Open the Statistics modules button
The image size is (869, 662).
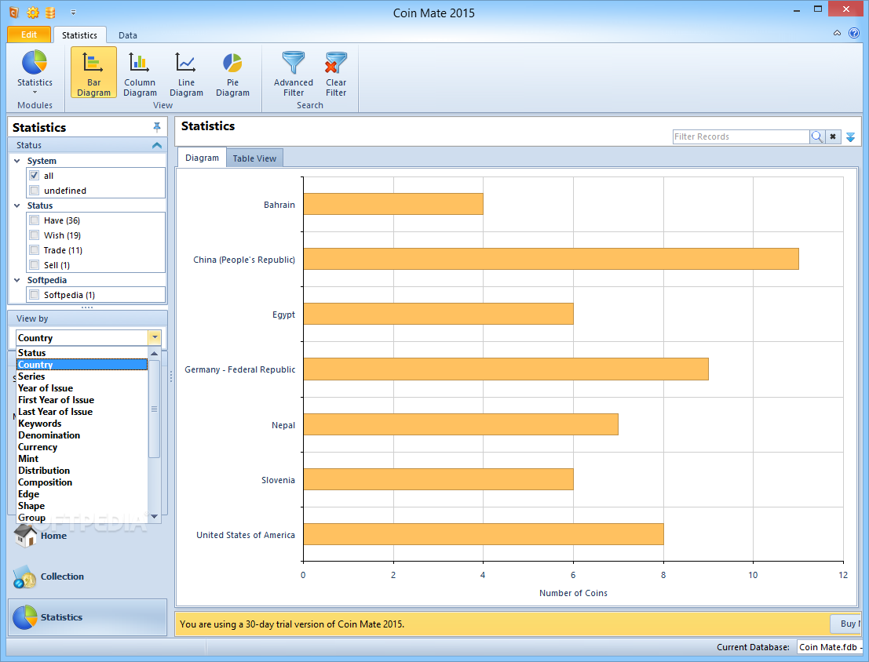tap(35, 72)
